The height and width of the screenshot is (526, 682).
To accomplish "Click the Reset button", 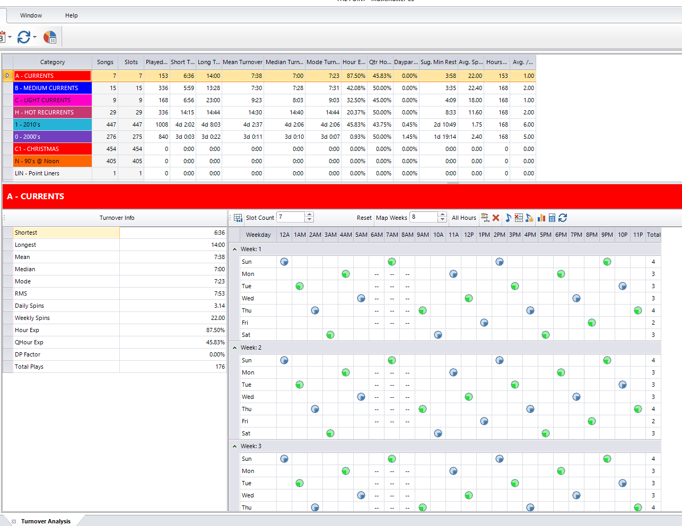I will click(x=364, y=218).
